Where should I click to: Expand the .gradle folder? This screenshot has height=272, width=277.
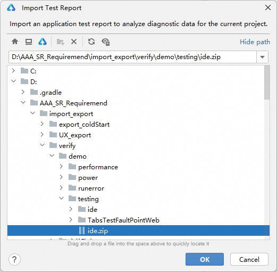[x=23, y=92]
